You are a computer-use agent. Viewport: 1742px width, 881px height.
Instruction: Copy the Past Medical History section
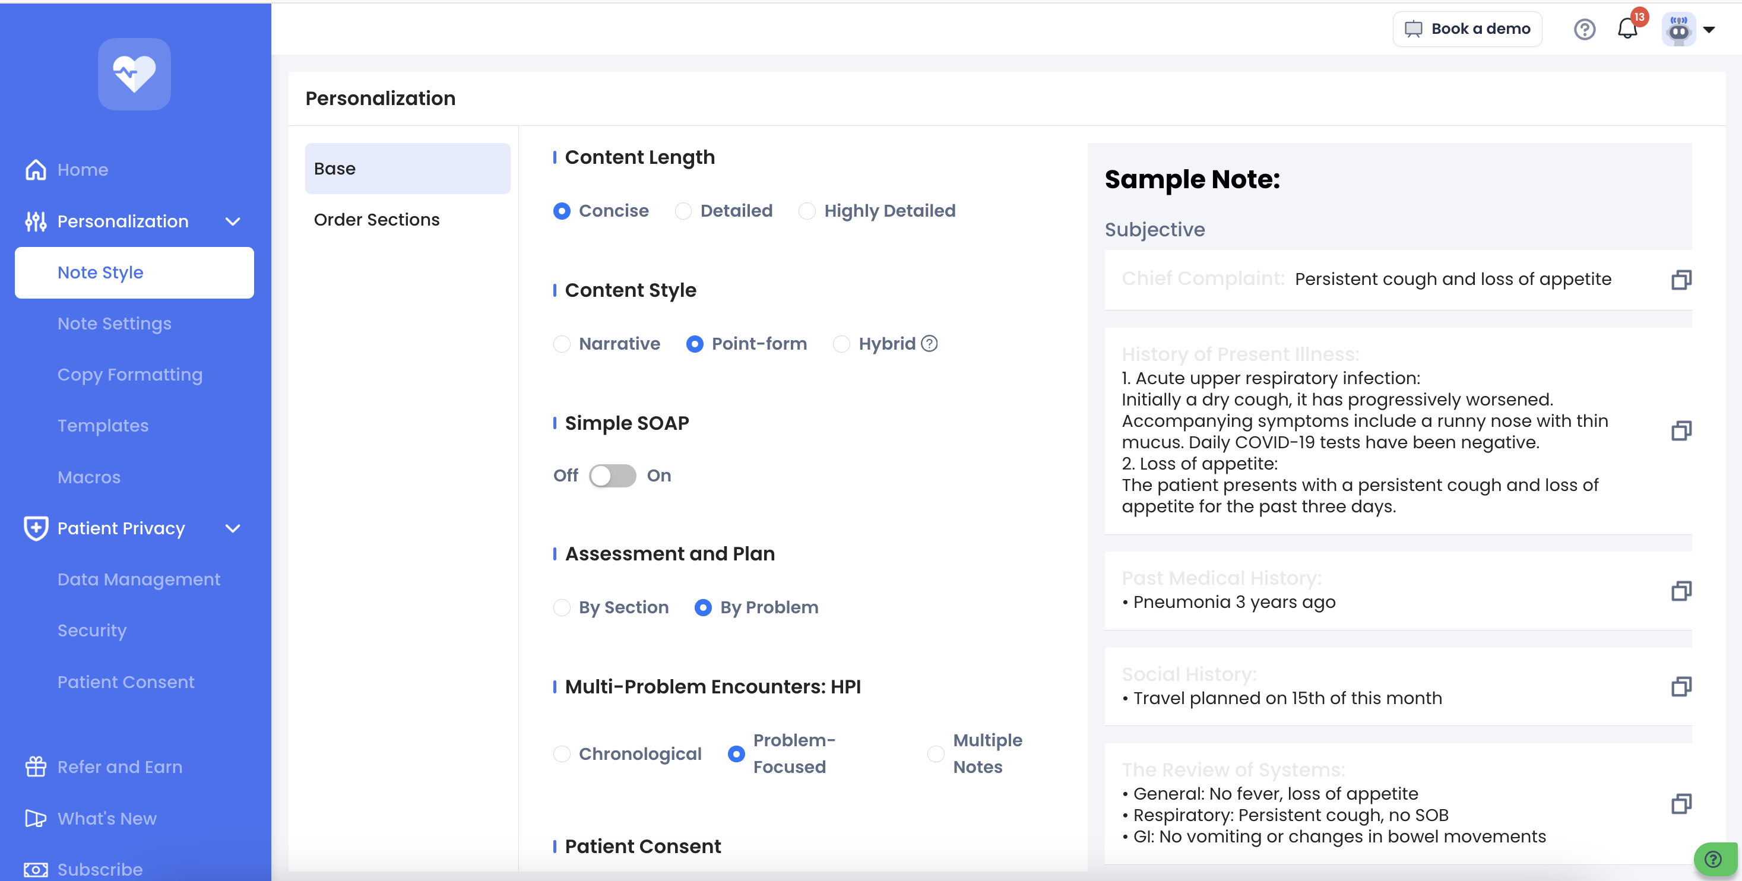click(x=1681, y=591)
